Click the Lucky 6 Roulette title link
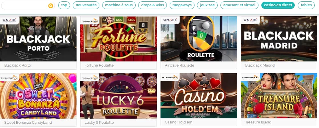The width and height of the screenshot is (319, 128). click(99, 123)
